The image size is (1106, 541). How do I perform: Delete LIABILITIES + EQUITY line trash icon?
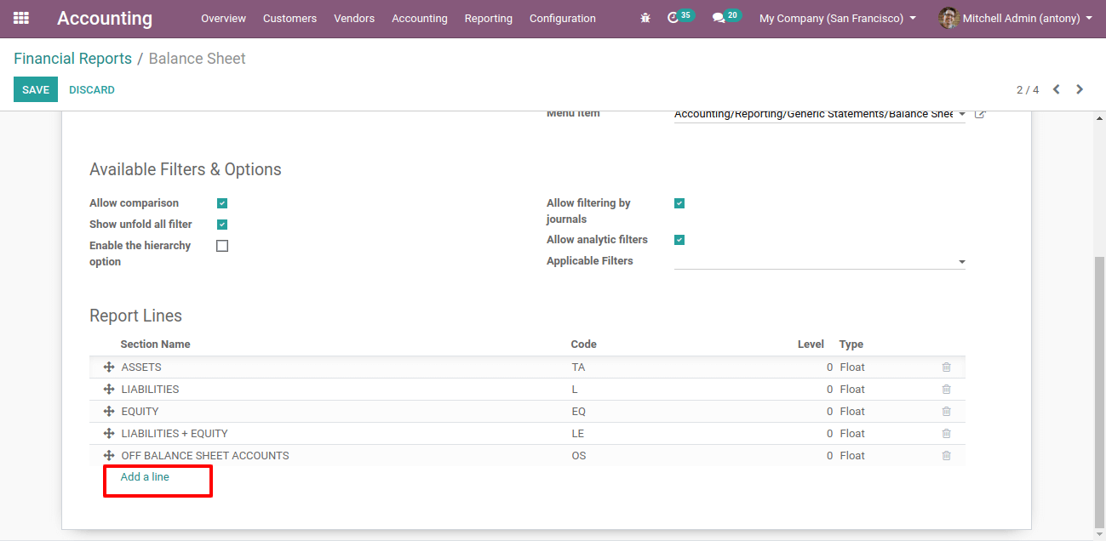click(946, 434)
